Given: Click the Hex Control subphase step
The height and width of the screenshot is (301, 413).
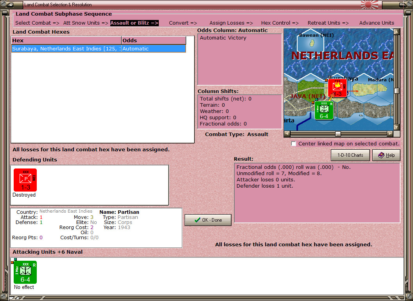Looking at the screenshot, I should (280, 23).
